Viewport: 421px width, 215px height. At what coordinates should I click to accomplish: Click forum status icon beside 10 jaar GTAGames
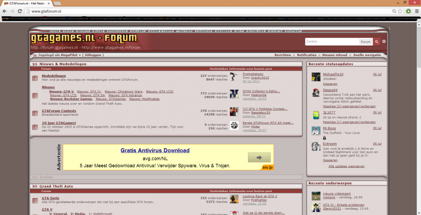click(x=35, y=127)
